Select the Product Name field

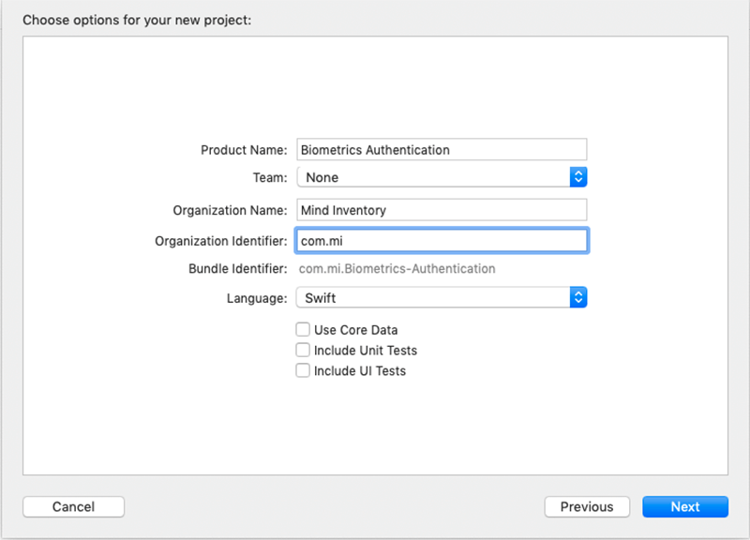click(x=441, y=149)
